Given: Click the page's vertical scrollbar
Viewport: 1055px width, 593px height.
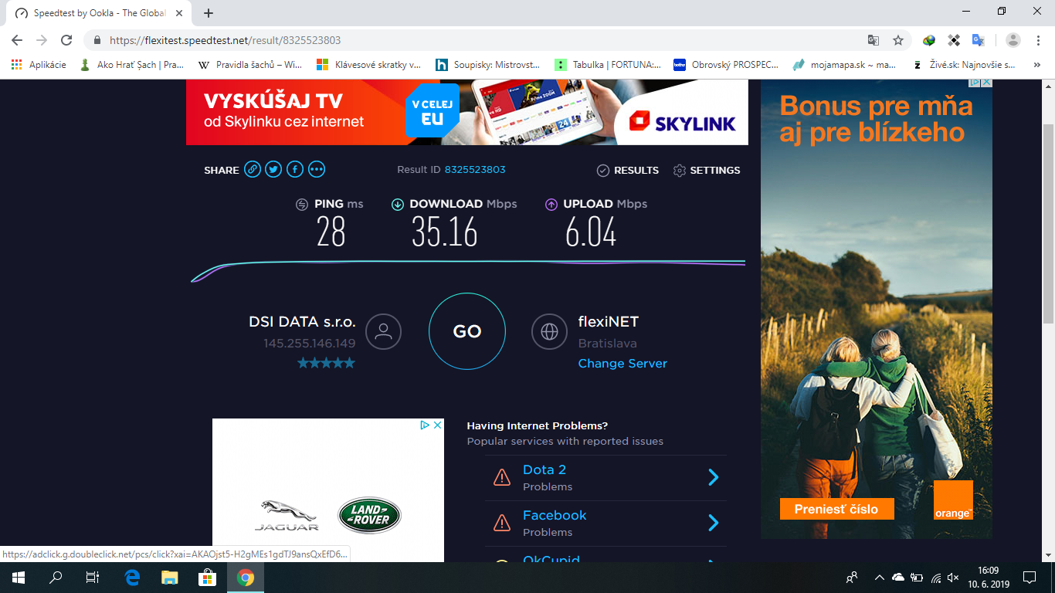Looking at the screenshot, I should point(1048,224).
